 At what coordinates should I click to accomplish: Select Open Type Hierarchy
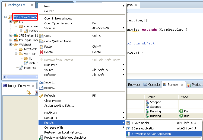[x=82, y=23]
